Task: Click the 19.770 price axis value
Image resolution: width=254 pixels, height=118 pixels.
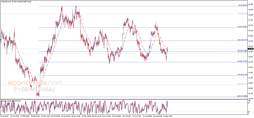Action: (x=250, y=98)
